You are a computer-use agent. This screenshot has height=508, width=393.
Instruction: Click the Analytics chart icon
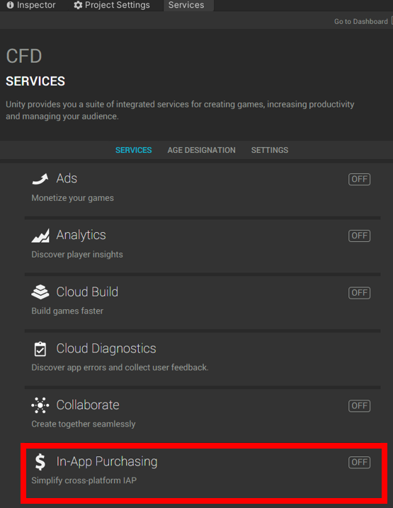tap(40, 236)
